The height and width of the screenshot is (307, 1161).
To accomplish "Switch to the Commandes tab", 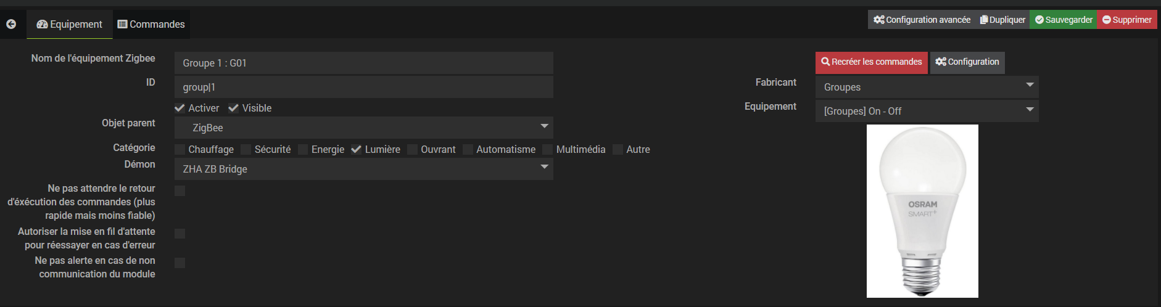I will pos(151,24).
